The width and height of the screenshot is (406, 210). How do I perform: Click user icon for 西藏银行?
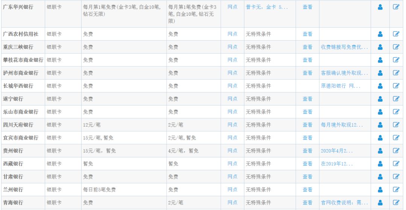click(380, 164)
